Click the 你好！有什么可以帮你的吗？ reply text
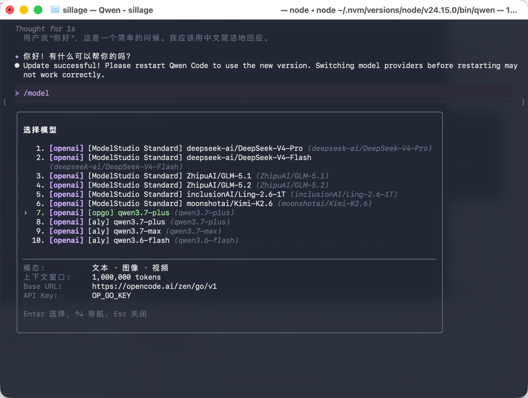This screenshot has height=398, width=528. 77,56
